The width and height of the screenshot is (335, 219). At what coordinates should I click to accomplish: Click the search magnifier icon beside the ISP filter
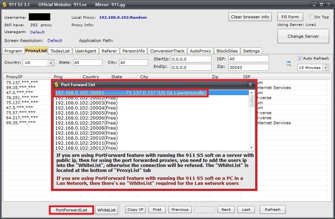point(288,64)
